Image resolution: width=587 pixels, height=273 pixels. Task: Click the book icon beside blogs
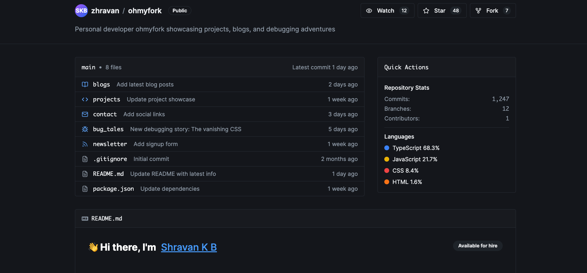(85, 85)
